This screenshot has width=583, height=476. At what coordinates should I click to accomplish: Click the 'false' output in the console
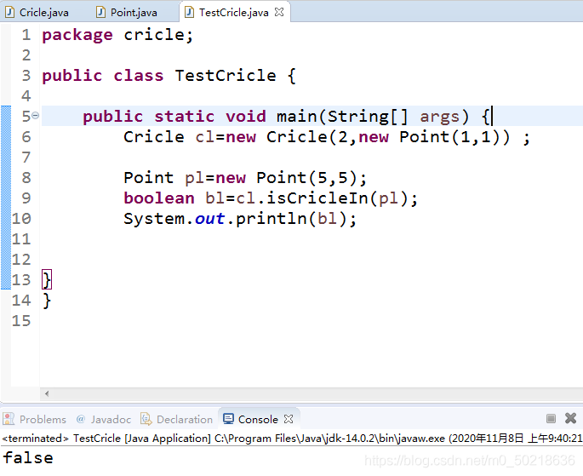pos(28,458)
